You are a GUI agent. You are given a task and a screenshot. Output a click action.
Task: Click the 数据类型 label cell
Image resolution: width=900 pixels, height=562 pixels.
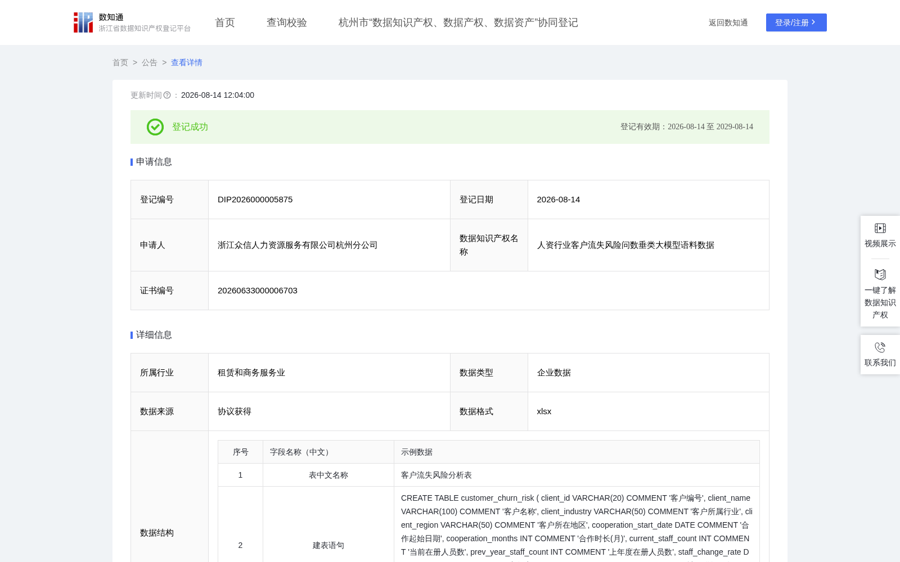489,373
